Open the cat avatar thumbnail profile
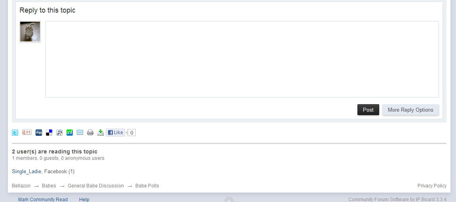Screen dimensions: 456x202 [30, 32]
